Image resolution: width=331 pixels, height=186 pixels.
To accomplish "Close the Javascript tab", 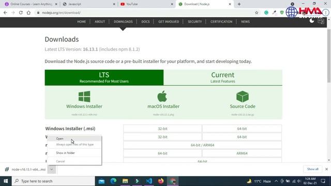I will [114, 4].
